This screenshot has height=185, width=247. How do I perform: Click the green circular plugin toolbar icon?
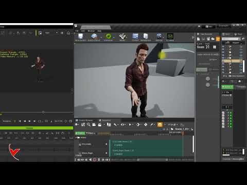point(108,37)
